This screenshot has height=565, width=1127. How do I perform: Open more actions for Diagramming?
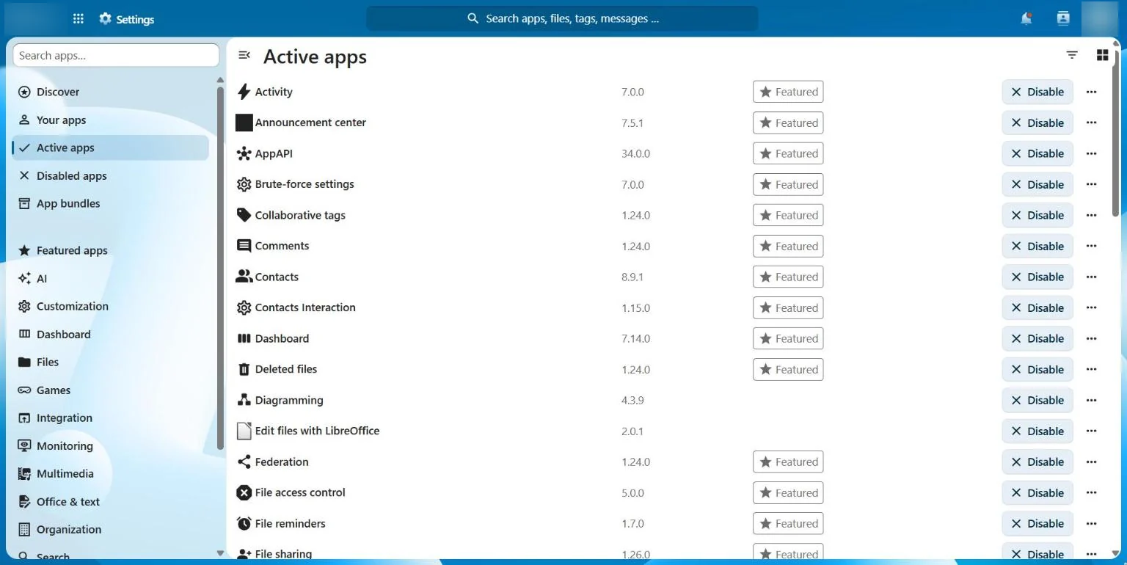coord(1091,400)
